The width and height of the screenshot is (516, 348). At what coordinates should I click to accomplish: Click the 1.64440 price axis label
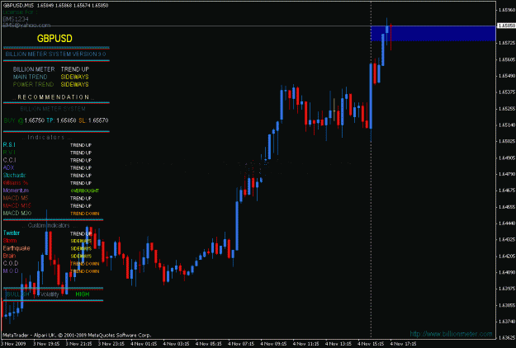click(507, 223)
